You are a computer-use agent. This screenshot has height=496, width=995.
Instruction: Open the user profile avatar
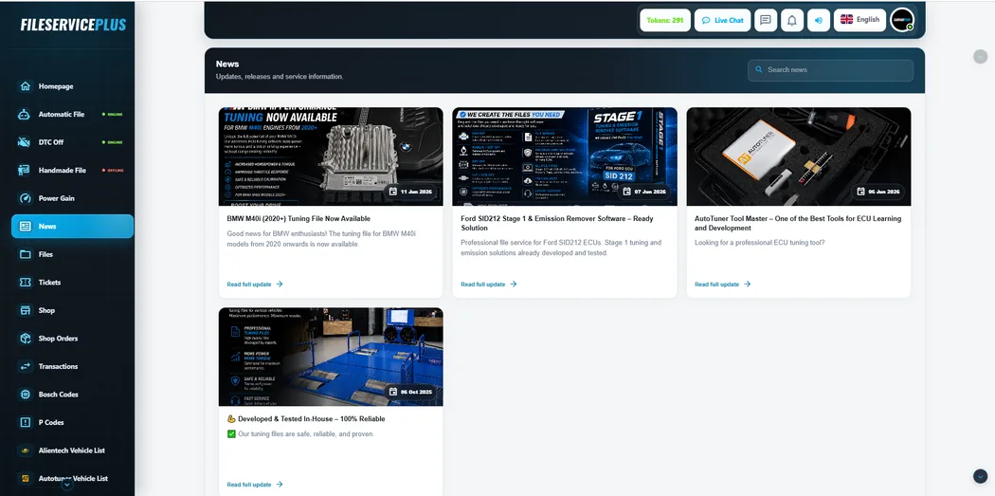902,20
